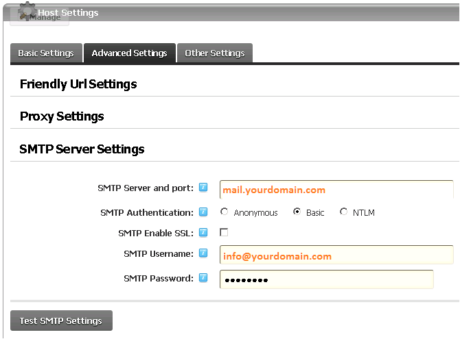Click into the SMTP Server and port field
This screenshot has height=339, width=460.
click(336, 190)
